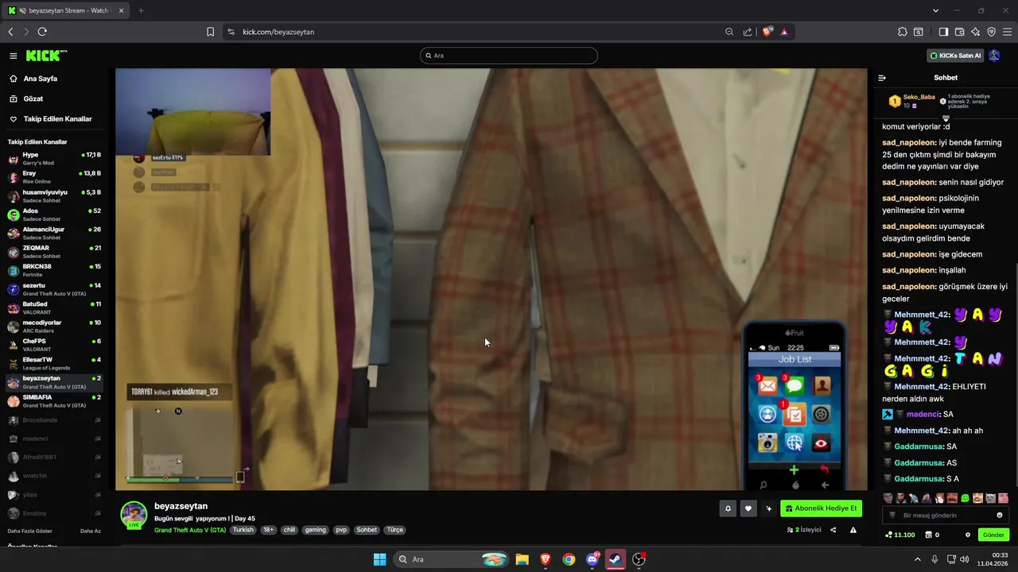The image size is (1018, 572).
Task: Open the Brave Wallet icon
Action: 959,32
